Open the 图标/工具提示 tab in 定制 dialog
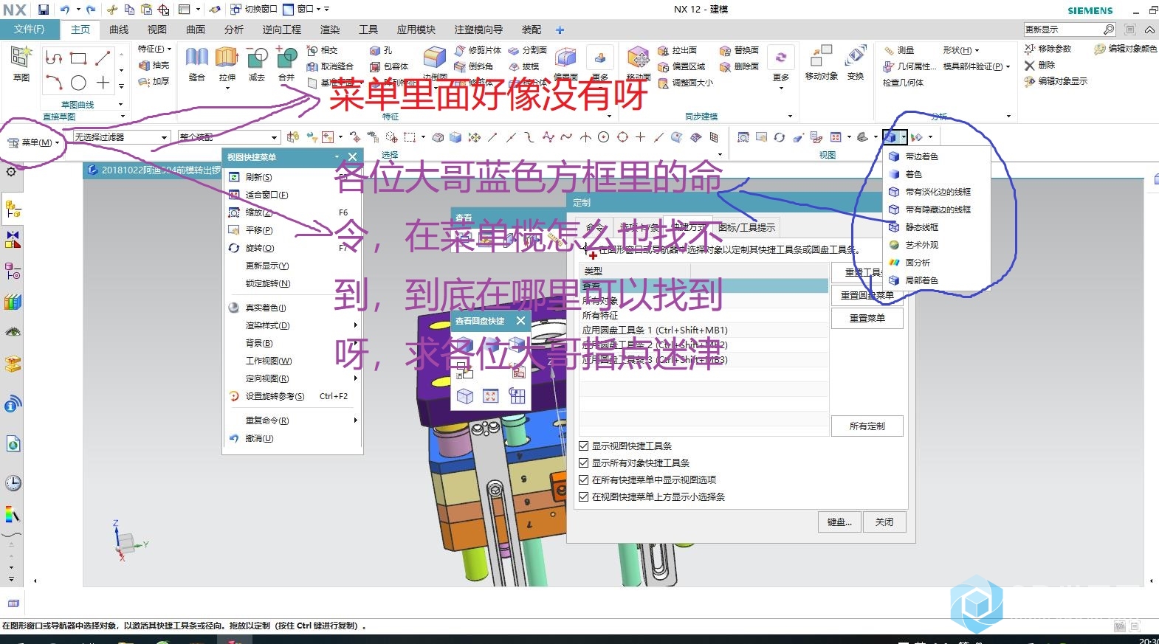 pos(746,227)
